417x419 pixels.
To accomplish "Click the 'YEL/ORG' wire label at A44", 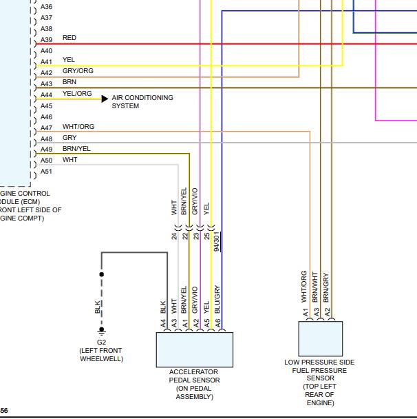I will click(77, 94).
